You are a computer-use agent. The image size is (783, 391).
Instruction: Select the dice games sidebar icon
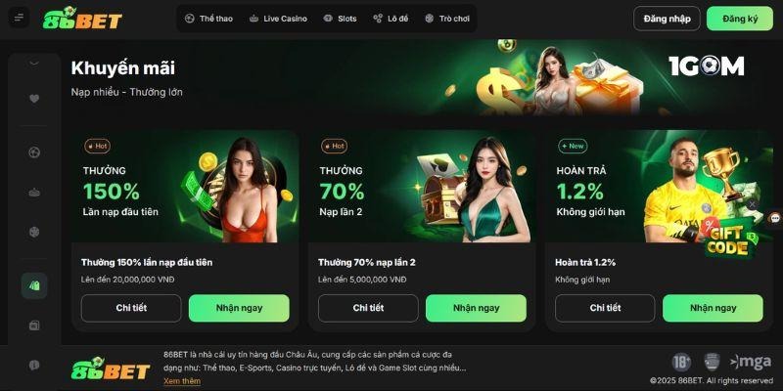pos(34,232)
